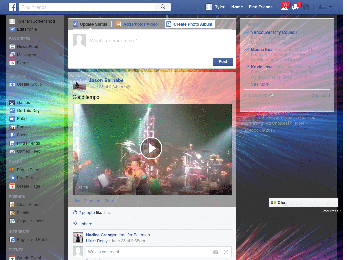
Task: Play the Good tempo video
Action: (151, 148)
